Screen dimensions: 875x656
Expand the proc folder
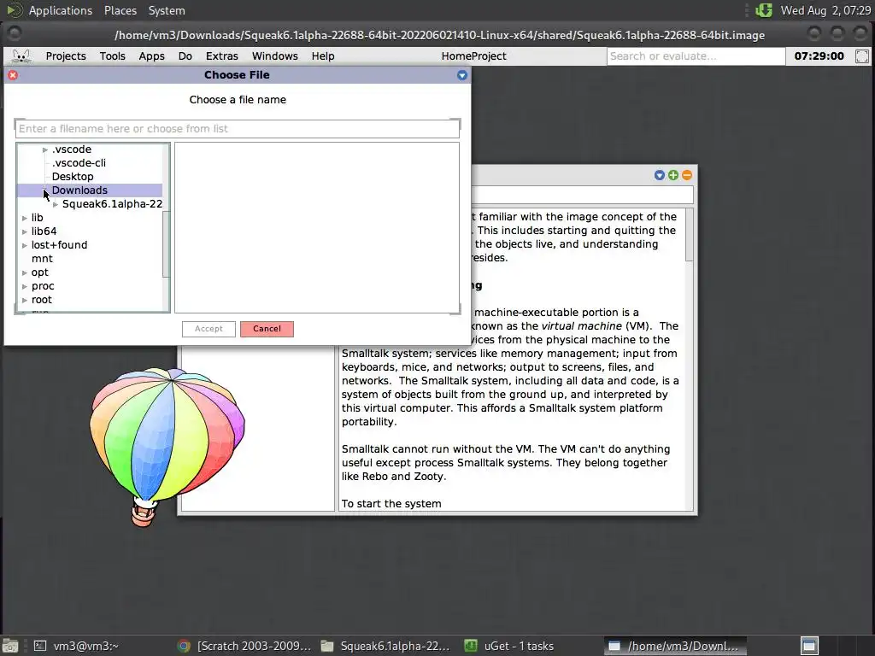[x=25, y=286]
